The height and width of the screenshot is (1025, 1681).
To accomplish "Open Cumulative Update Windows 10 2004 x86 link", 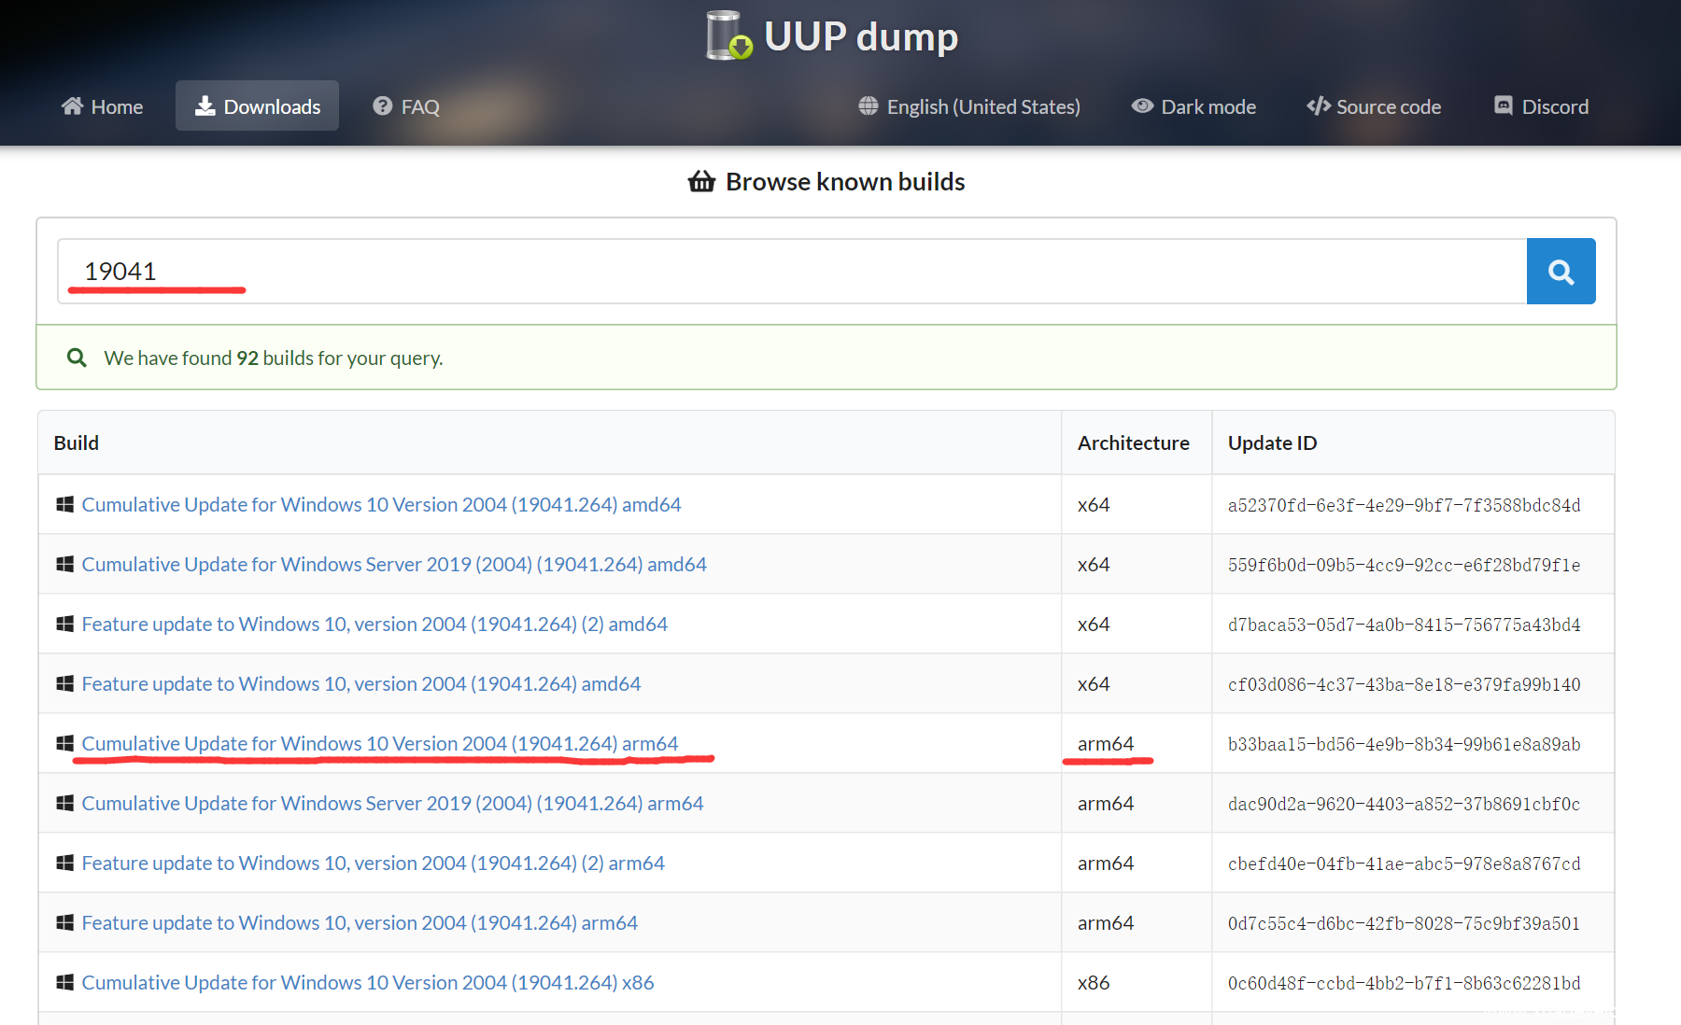I will [x=367, y=983].
